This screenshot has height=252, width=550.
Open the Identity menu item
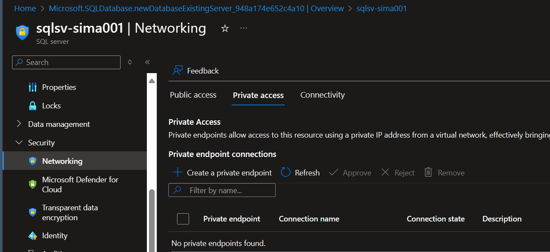(55, 236)
